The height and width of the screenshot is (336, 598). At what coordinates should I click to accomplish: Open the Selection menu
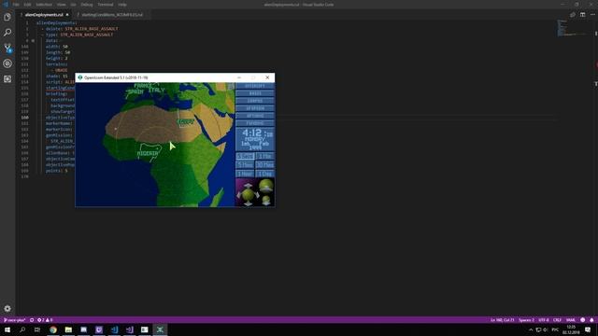click(44, 5)
